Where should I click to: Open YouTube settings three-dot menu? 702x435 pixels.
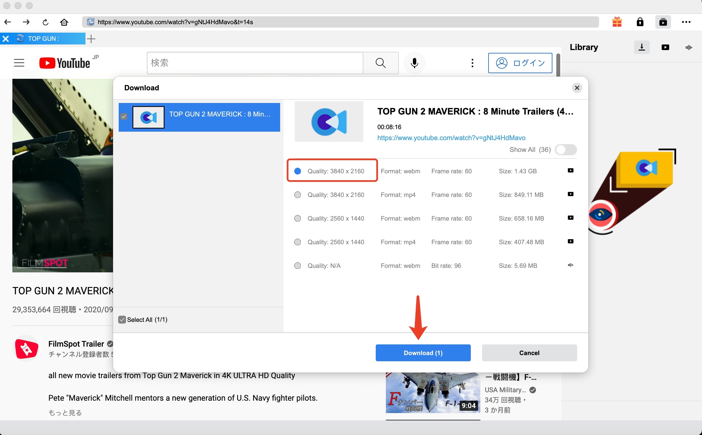[x=472, y=63]
